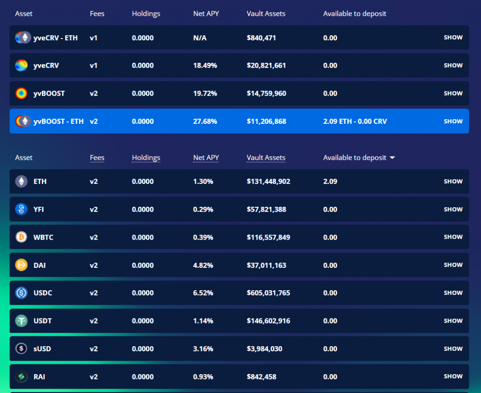Click the USDC token icon
The height and width of the screenshot is (393, 481).
[x=21, y=293]
